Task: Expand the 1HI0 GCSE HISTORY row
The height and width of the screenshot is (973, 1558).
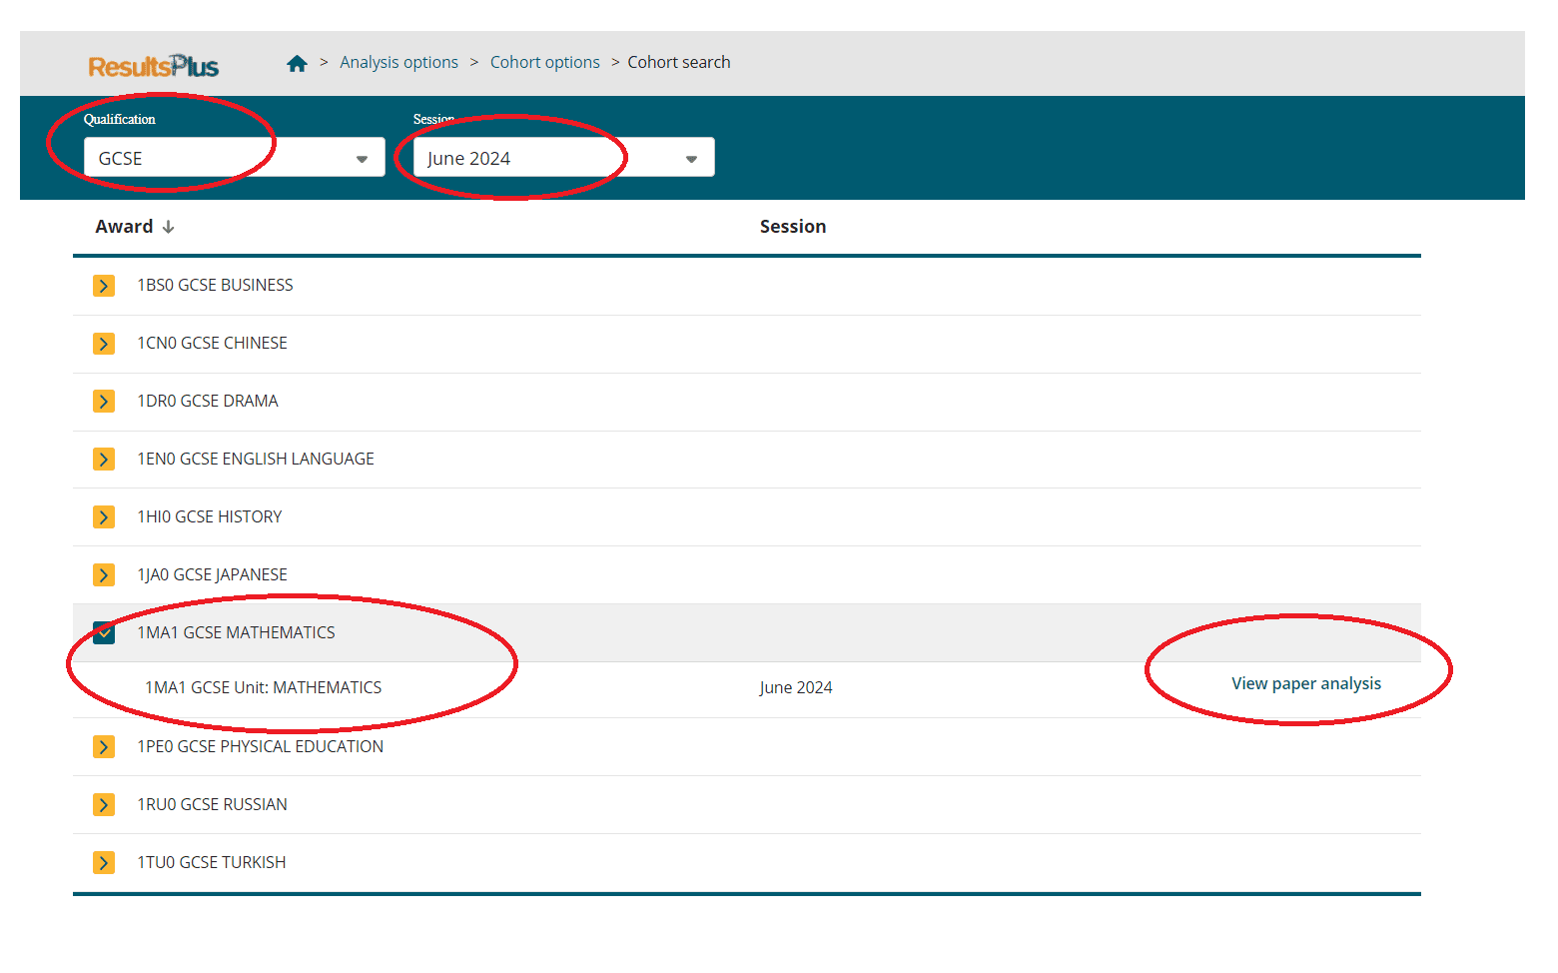Action: (104, 517)
